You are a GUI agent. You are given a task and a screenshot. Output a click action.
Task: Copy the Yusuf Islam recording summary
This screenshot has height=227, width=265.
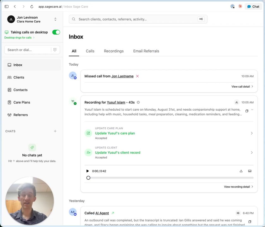(x=247, y=111)
